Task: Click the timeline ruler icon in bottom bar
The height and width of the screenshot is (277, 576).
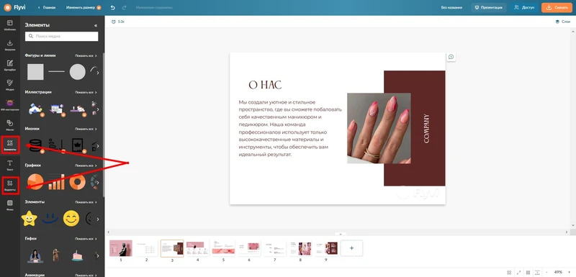Action: [x=537, y=272]
